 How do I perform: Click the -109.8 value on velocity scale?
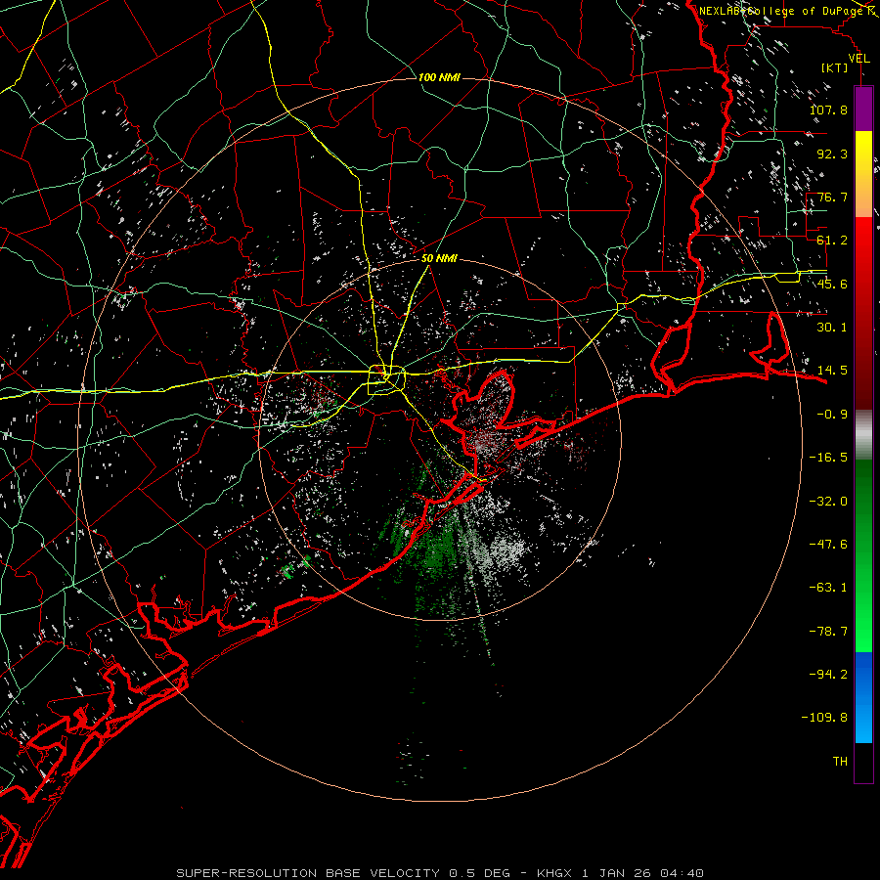[824, 718]
